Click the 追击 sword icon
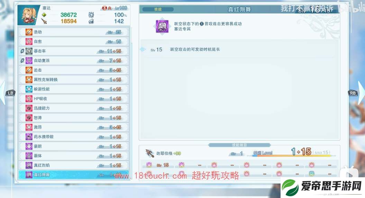 click(x=29, y=70)
